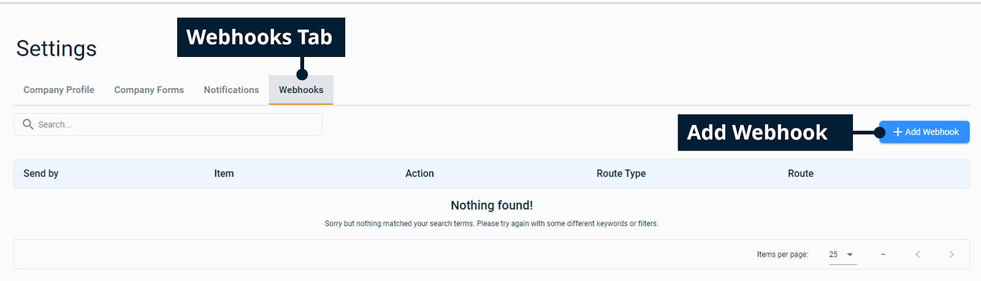This screenshot has height=281, width=981.
Task: Click the dark Webhooks Tab callout label
Action: click(261, 37)
